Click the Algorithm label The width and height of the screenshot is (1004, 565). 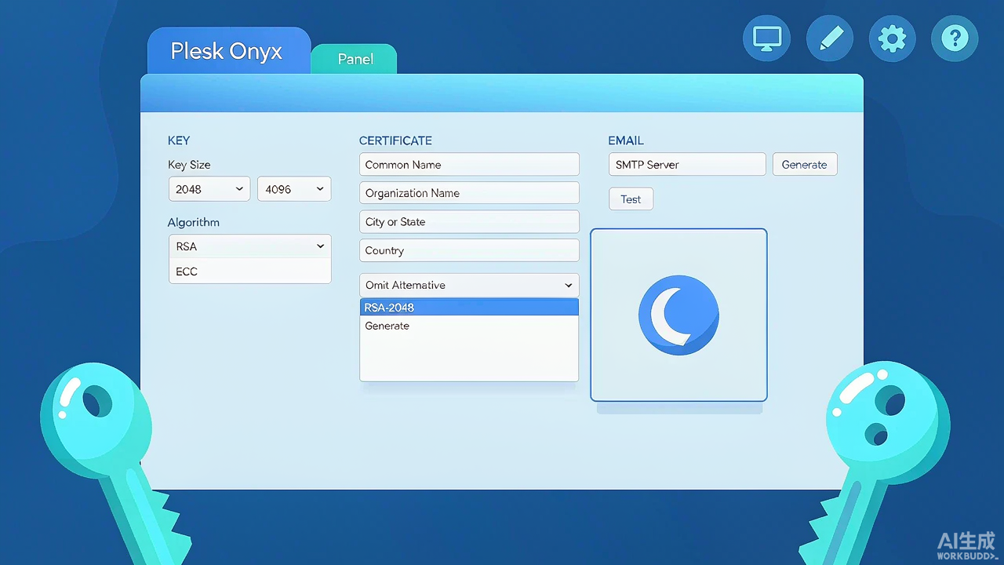tap(194, 222)
